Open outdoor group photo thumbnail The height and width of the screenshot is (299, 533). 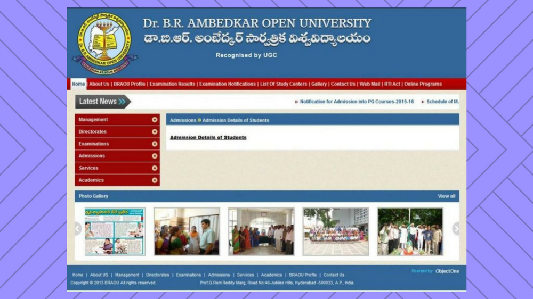click(x=335, y=231)
